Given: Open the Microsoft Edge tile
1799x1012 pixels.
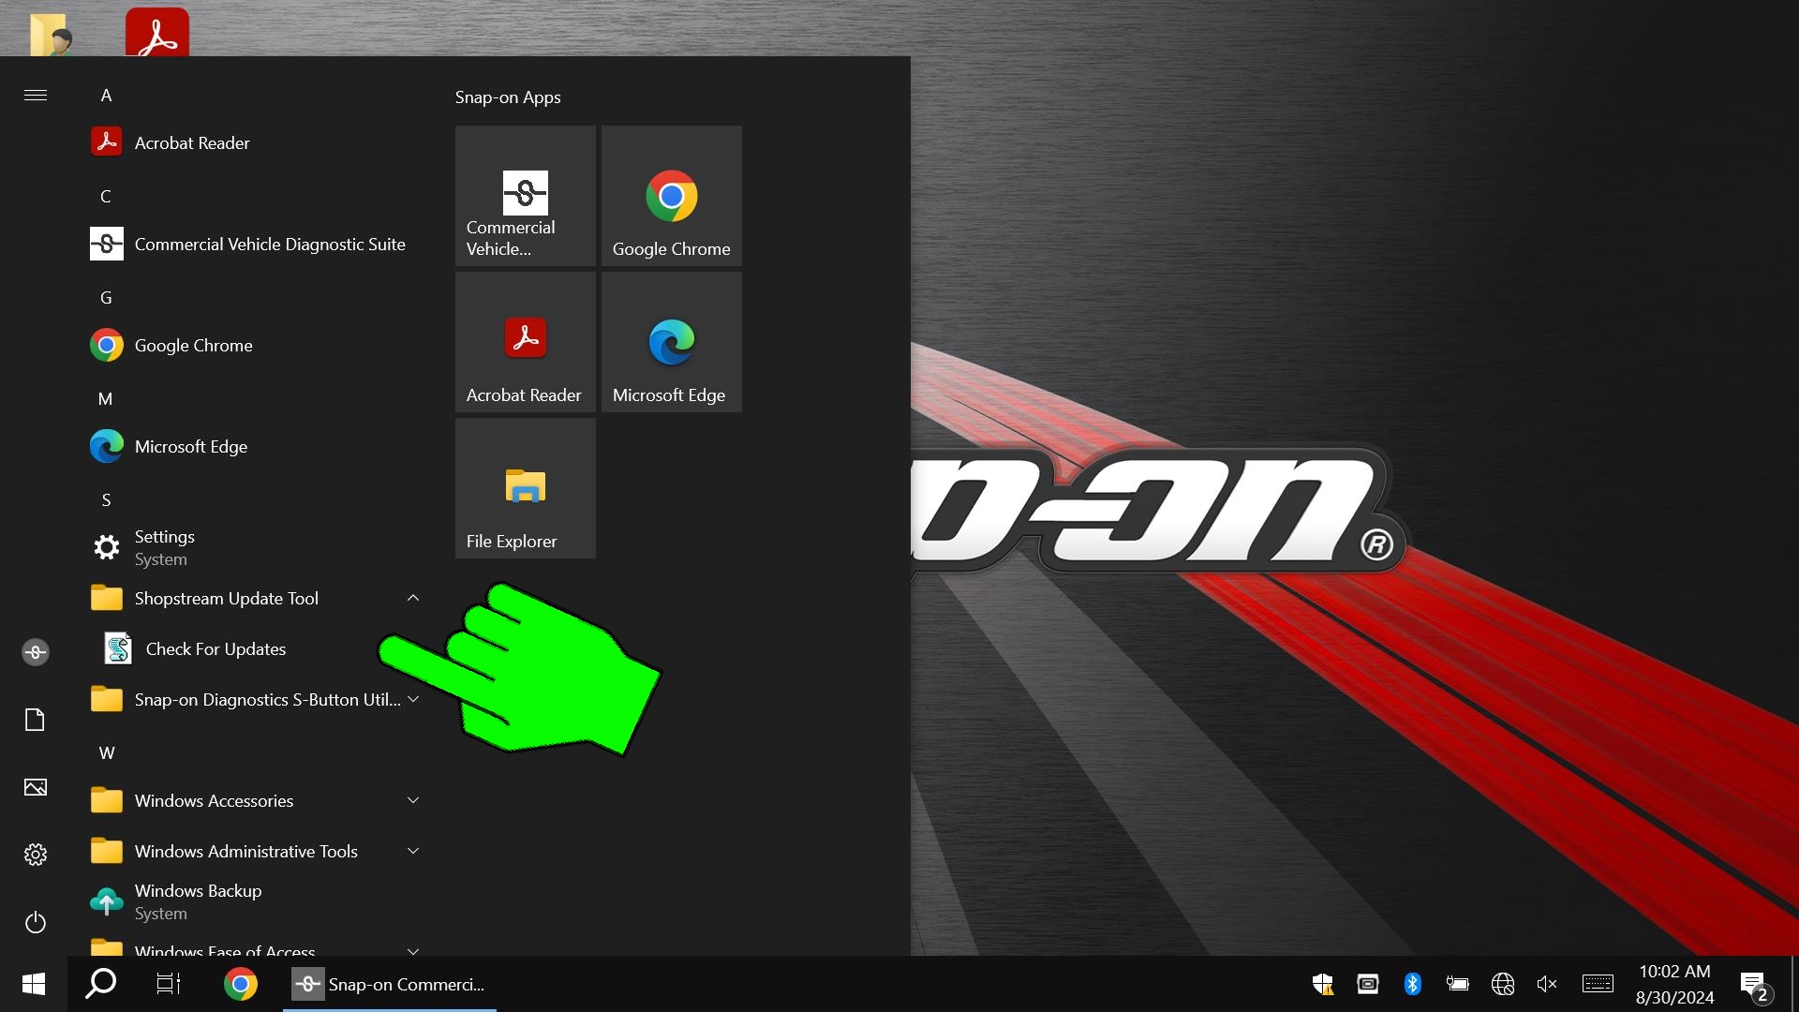Looking at the screenshot, I should [671, 342].
